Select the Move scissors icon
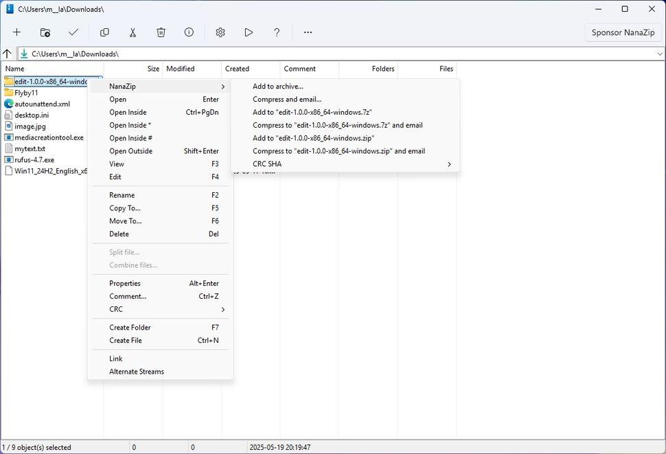 [x=133, y=32]
